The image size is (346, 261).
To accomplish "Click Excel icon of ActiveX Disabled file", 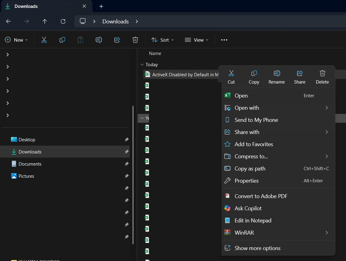I will tap(147, 74).
